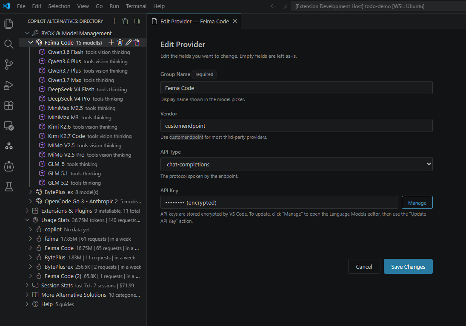Viewport: 466px width, 326px height.
Task: Open the View menu
Action: click(83, 6)
